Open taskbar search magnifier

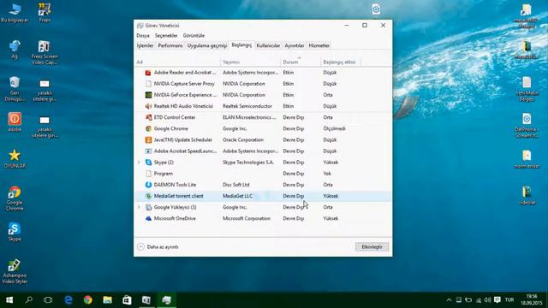(29, 300)
